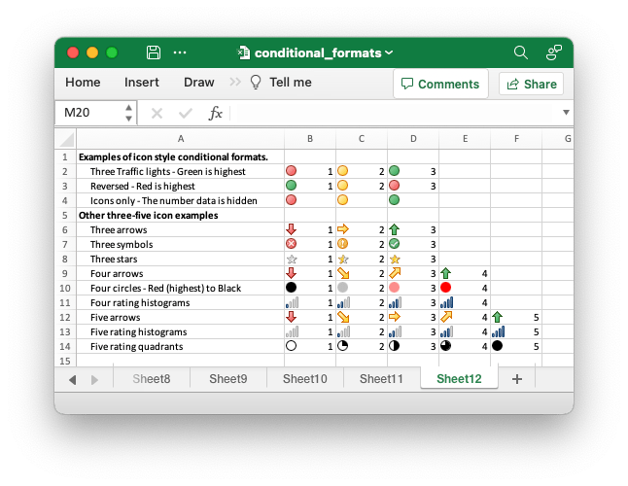Click the select-all corner triangle
Image resolution: width=628 pixels, height=486 pixels.
point(66,139)
